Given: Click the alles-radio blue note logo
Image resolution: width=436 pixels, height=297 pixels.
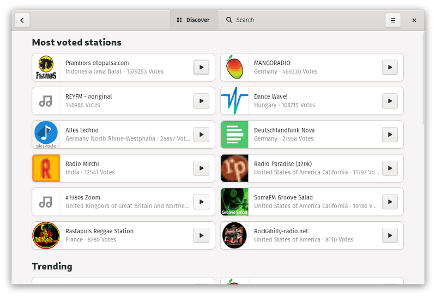Looking at the screenshot, I should coord(46,135).
